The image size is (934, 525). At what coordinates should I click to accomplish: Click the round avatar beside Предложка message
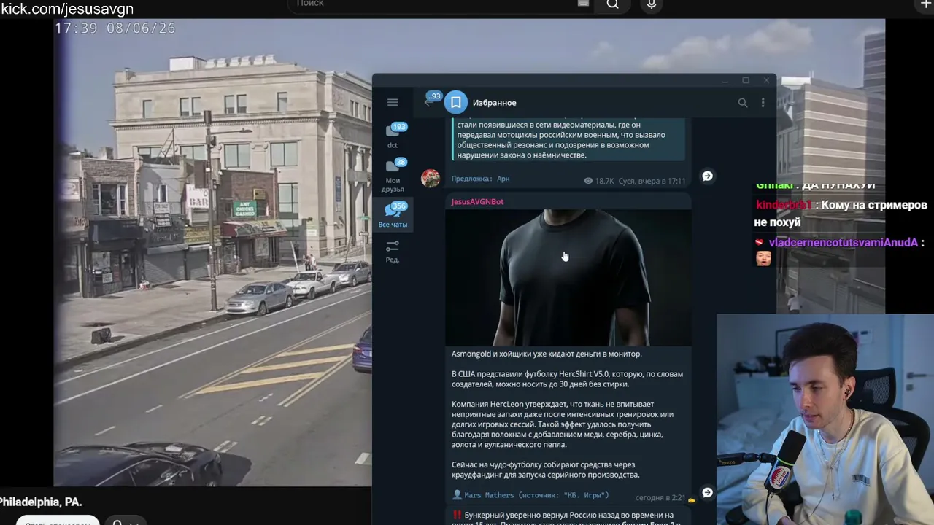point(431,178)
